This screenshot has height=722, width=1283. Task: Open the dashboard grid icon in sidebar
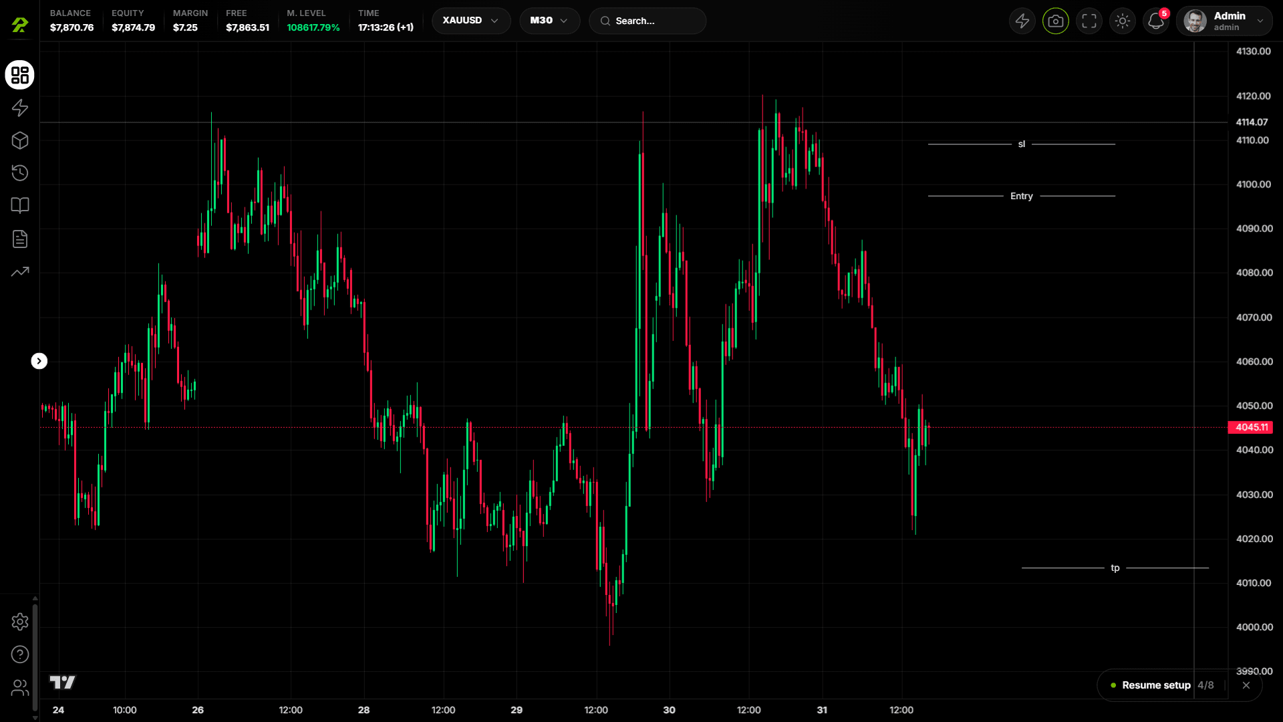click(20, 75)
